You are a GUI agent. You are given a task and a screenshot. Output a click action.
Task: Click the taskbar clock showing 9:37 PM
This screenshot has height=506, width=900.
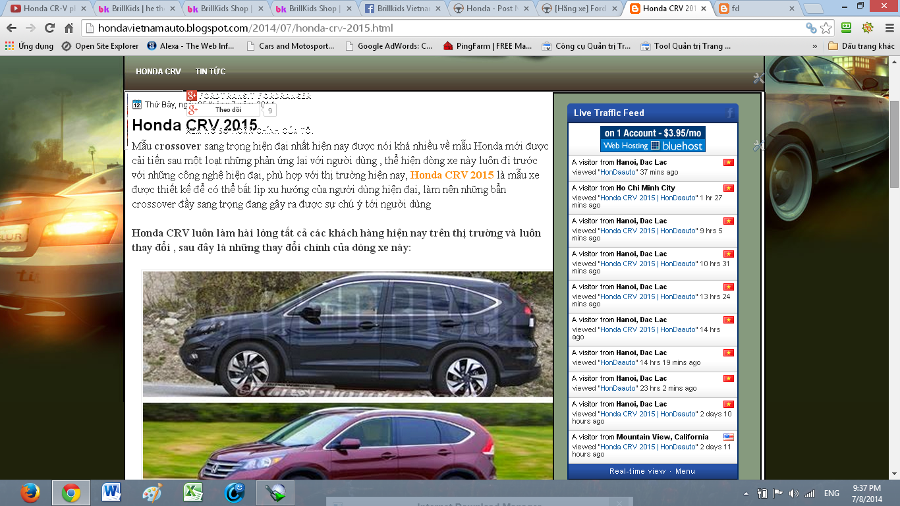click(x=866, y=493)
